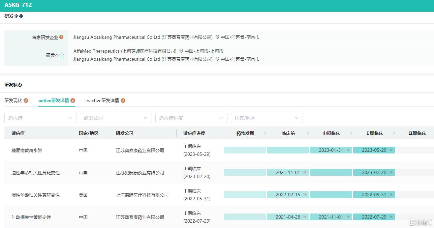Click Ⅰ期临床 (2022-05-31) progress cell
The height and width of the screenshot is (228, 434).
click(x=197, y=195)
